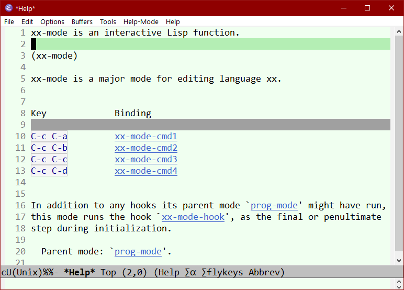Follow the xx-mode-cmd2 link
The height and width of the screenshot is (290, 404).
(x=146, y=148)
